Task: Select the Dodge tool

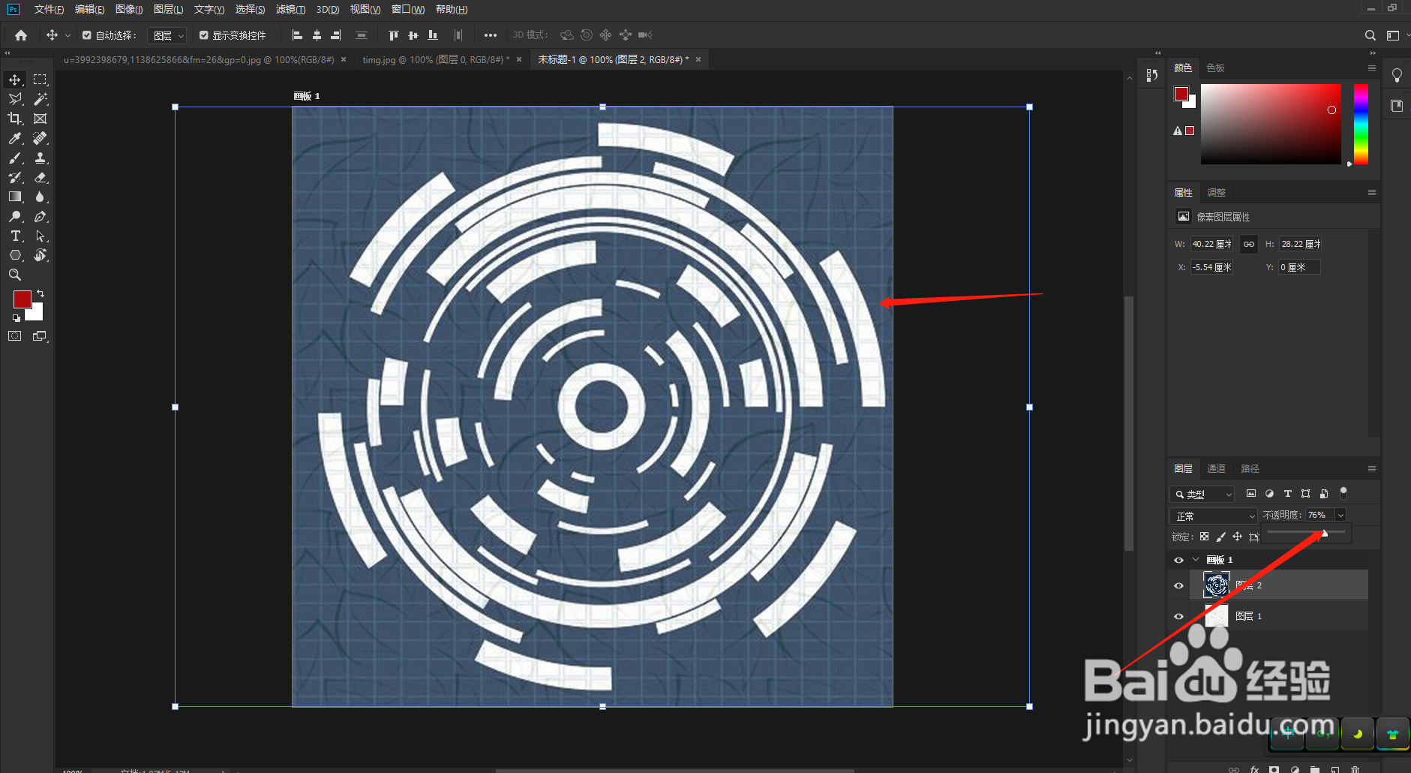Action: 15,216
